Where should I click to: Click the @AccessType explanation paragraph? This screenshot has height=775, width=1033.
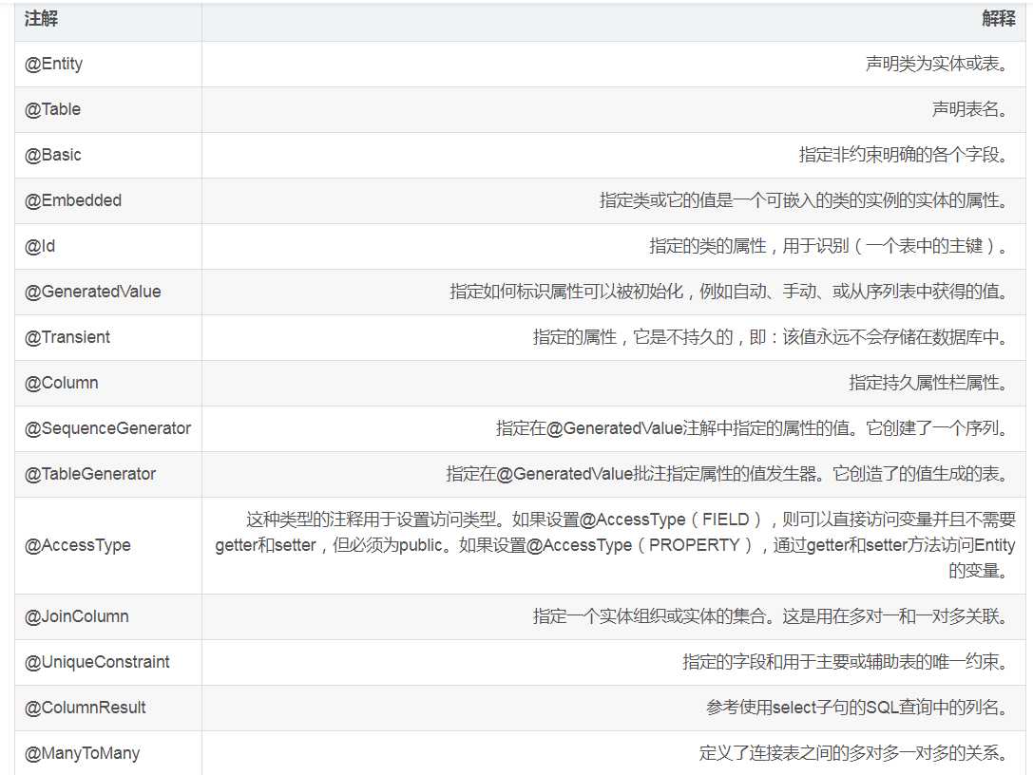click(615, 545)
